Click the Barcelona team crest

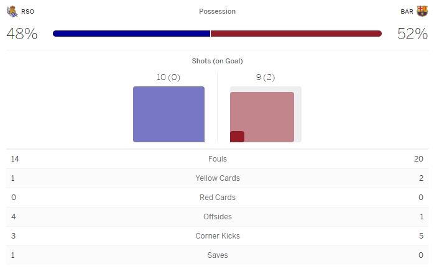pyautogui.click(x=422, y=11)
